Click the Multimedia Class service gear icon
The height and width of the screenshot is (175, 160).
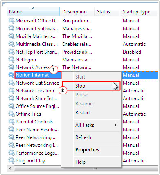pos(11,44)
